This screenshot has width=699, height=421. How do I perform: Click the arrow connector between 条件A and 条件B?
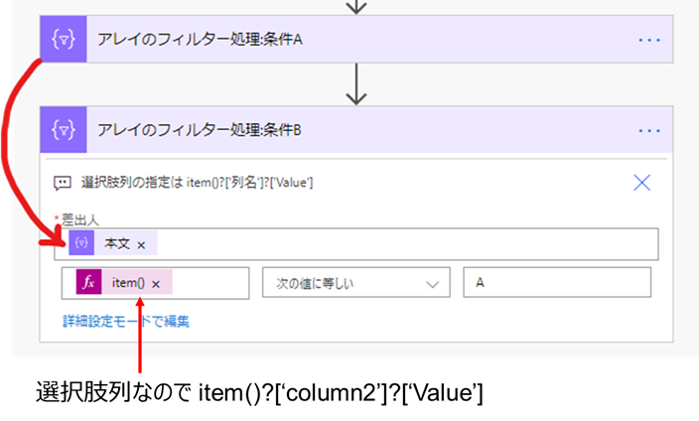pyautogui.click(x=356, y=83)
